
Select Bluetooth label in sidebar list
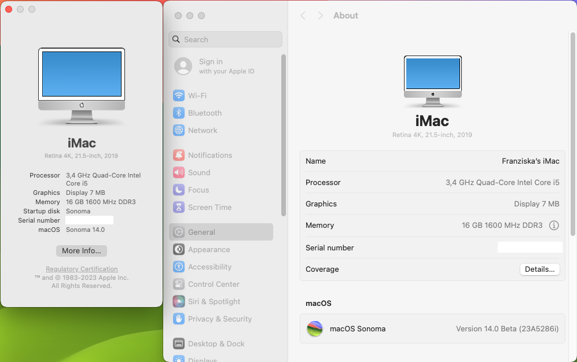205,113
